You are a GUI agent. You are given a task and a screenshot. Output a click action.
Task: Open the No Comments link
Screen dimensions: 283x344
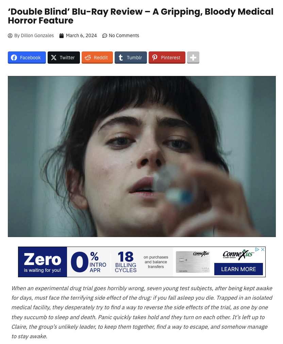(x=124, y=35)
